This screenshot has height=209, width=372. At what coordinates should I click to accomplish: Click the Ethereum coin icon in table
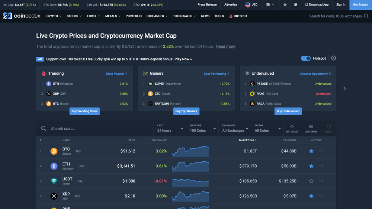pyautogui.click(x=54, y=166)
